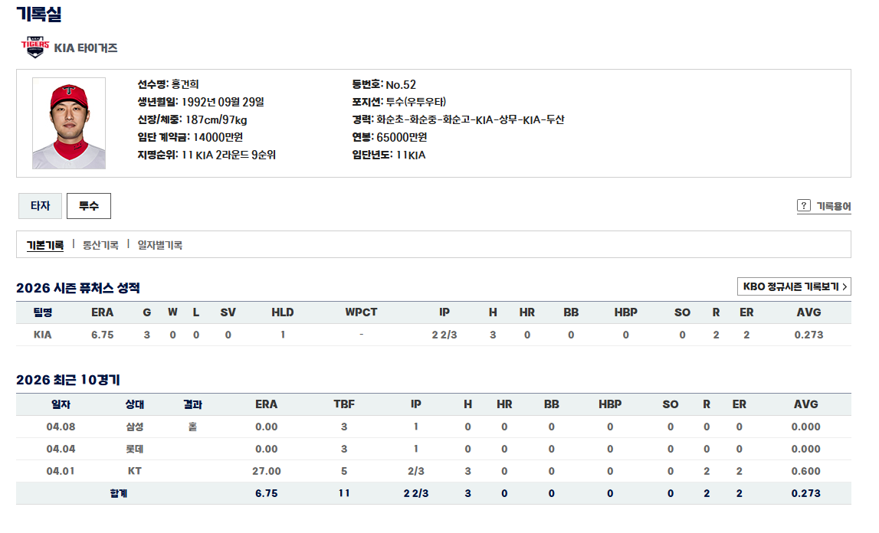Click the KT opponent cell
Screen dimensions: 879x533
[x=134, y=472]
